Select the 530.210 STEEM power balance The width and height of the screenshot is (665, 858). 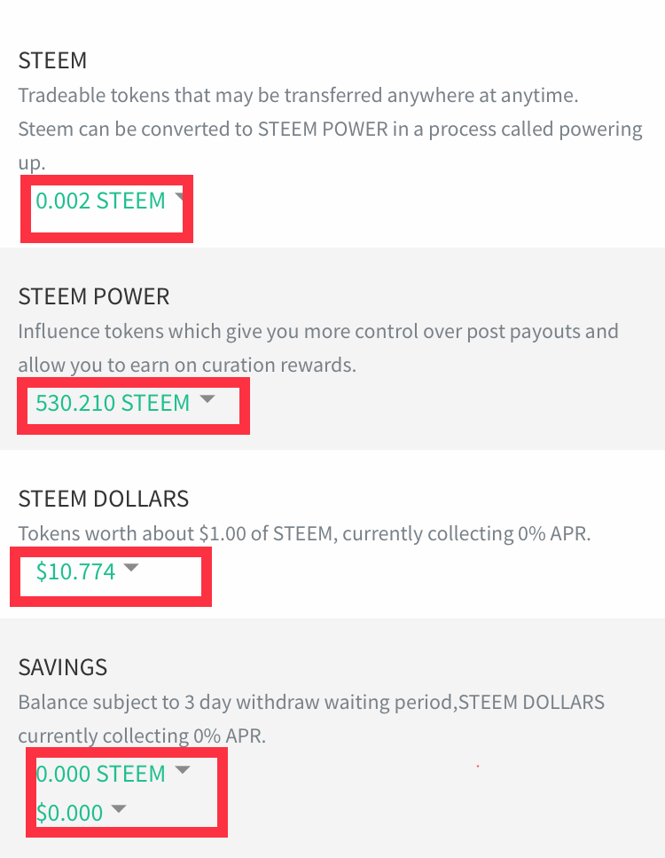[113, 404]
